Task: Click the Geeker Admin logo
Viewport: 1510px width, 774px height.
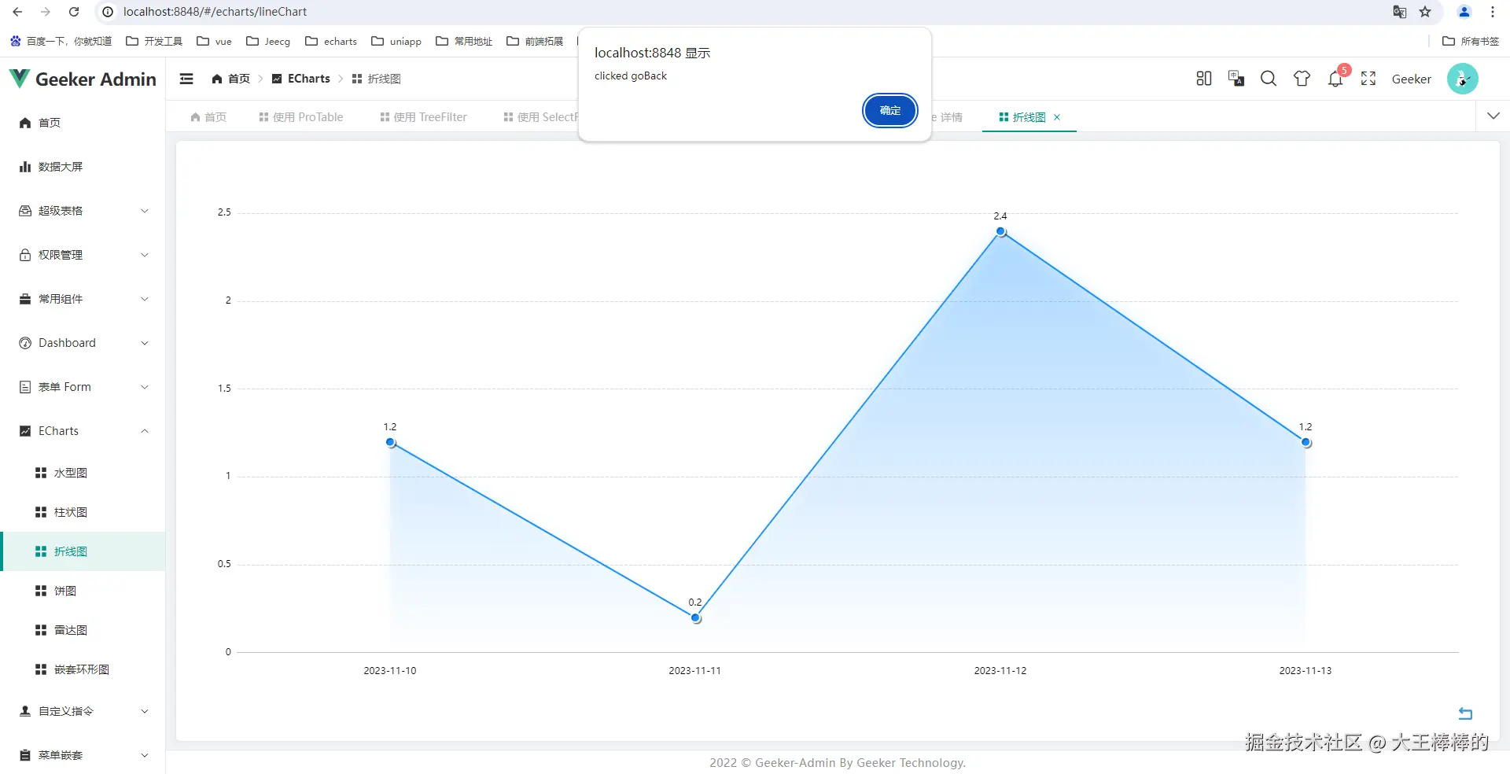Action: 83,79
